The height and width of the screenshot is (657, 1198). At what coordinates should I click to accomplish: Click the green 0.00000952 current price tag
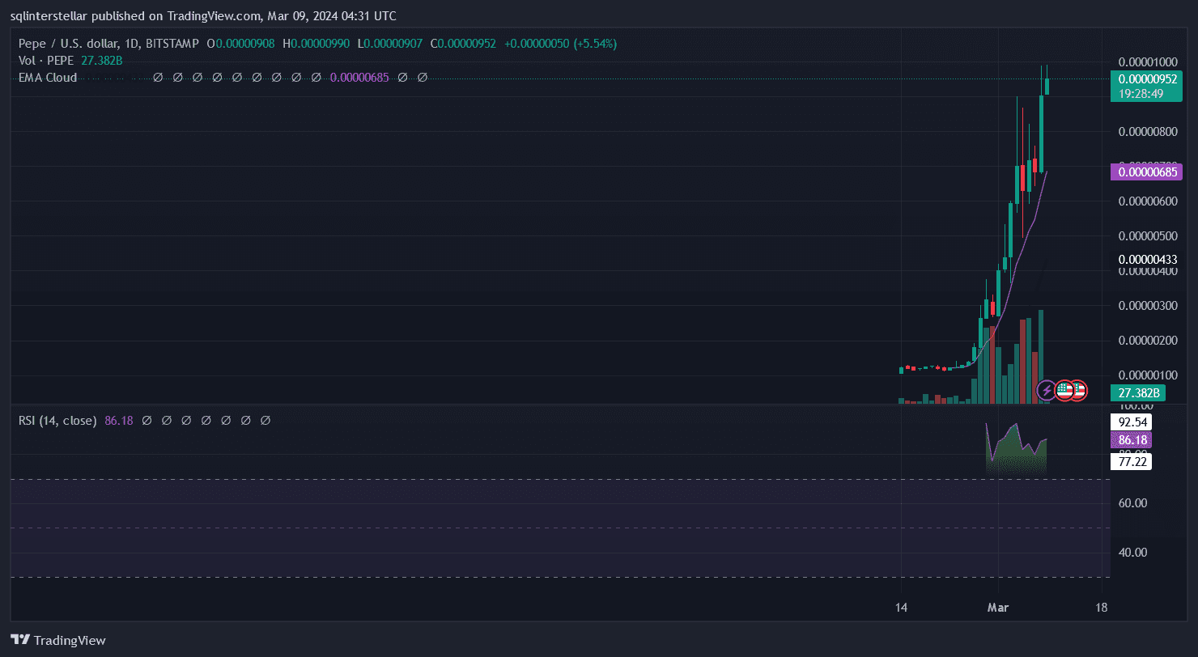coord(1139,79)
